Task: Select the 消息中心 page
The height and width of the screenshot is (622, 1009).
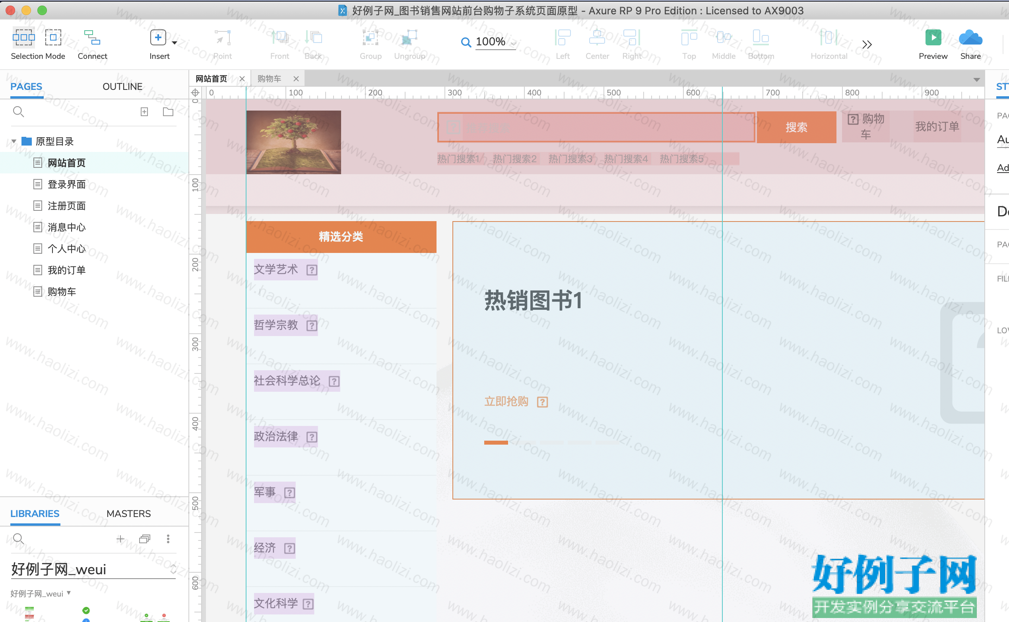Action: coord(94,227)
